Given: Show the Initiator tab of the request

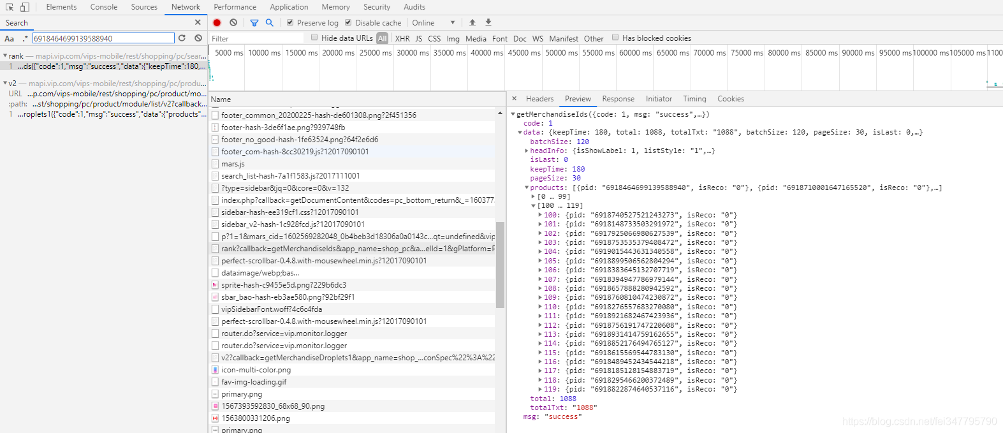Looking at the screenshot, I should click(659, 99).
